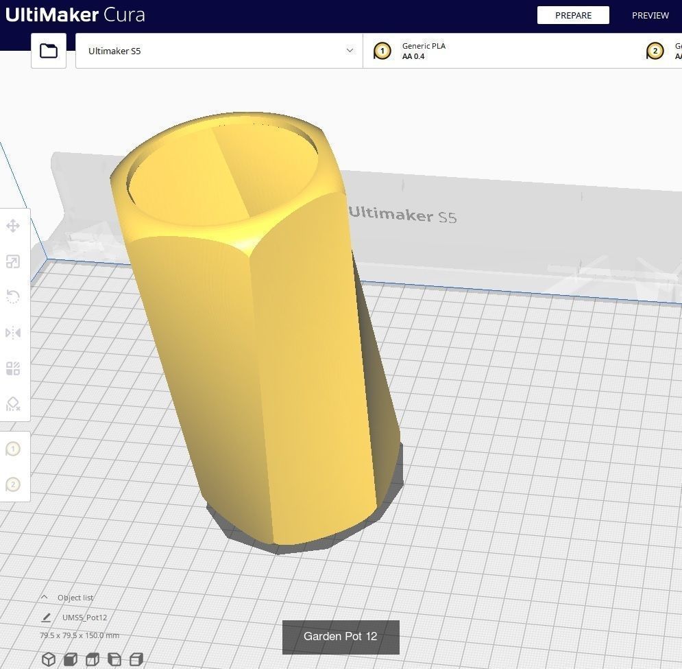Switch to the PREPARE stage

tap(573, 15)
